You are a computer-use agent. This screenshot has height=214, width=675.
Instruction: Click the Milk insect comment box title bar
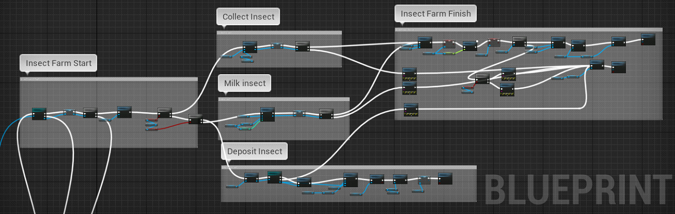[x=284, y=99]
